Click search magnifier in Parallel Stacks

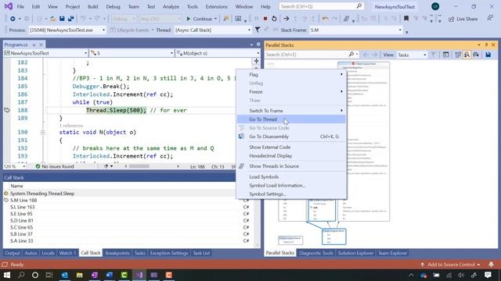point(351,55)
